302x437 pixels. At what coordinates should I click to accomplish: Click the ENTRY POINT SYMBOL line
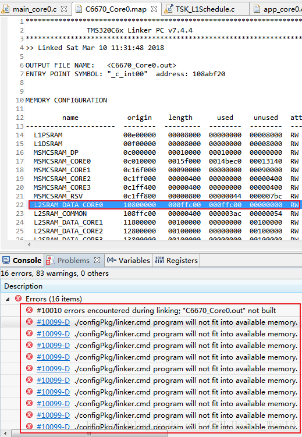[x=125, y=74]
